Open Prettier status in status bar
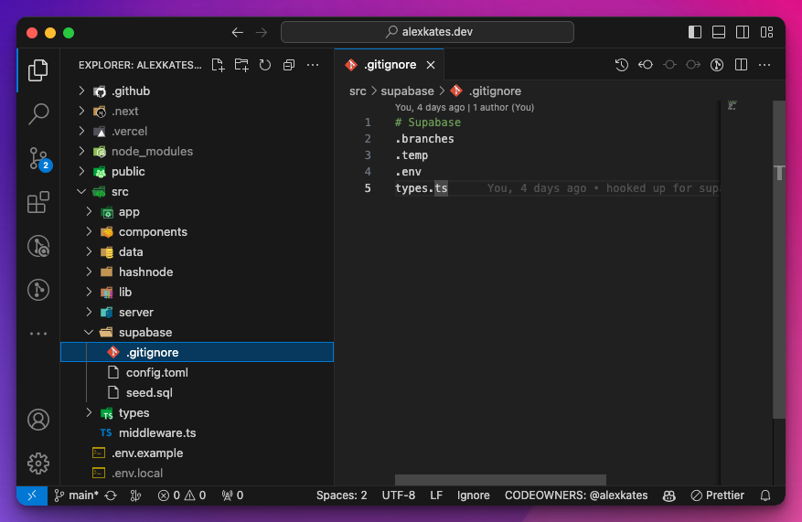Screen dimensions: 802x522 tap(718, 495)
